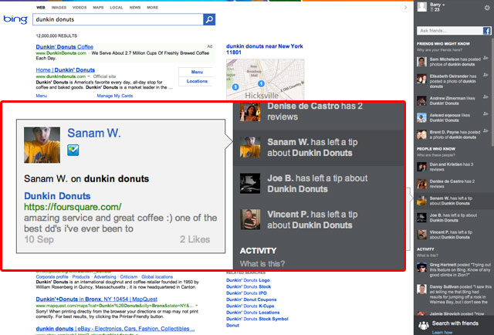Open dunkin donuts near New York 11801

click(x=265, y=49)
